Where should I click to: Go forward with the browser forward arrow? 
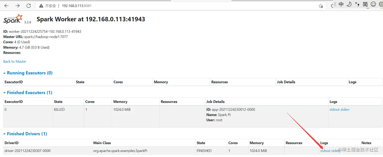tap(17, 6)
